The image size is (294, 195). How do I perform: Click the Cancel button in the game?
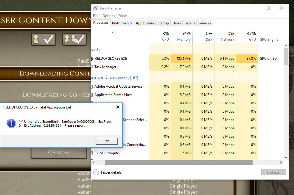coord(59,152)
